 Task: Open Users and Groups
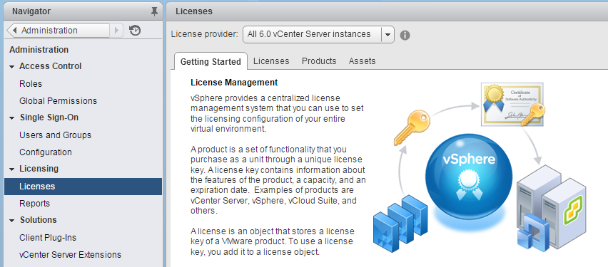(x=56, y=135)
